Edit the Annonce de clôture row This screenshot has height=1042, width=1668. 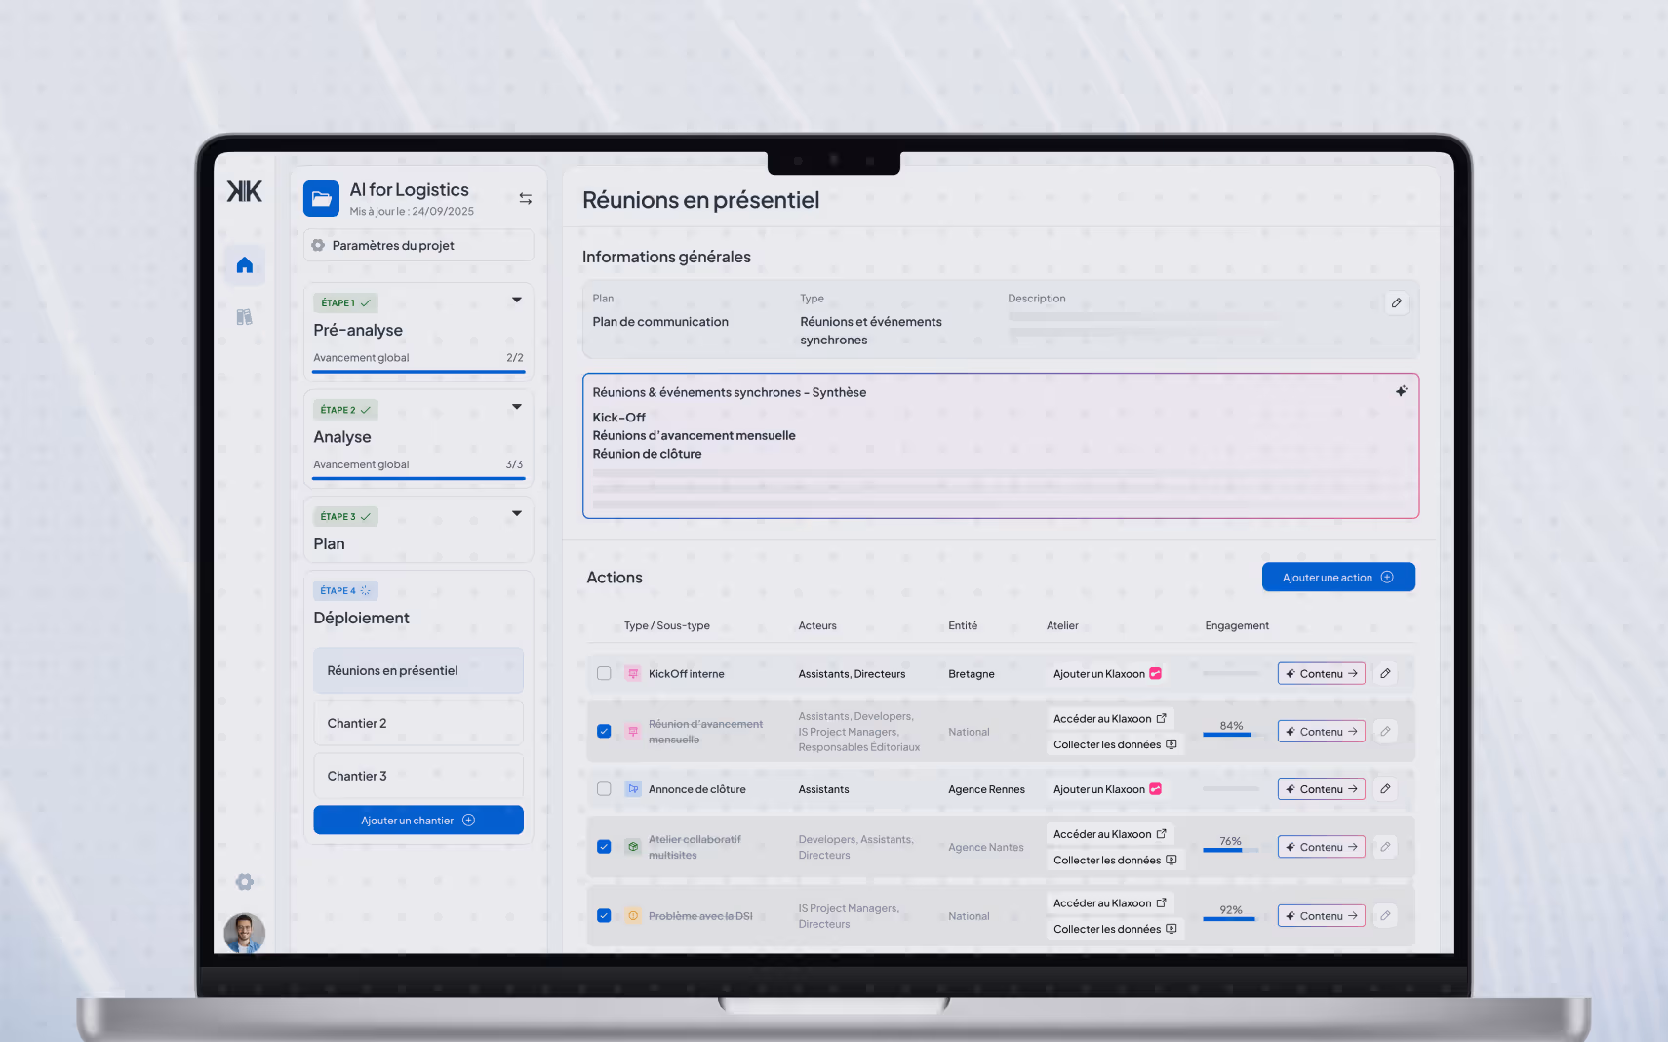[1385, 788]
